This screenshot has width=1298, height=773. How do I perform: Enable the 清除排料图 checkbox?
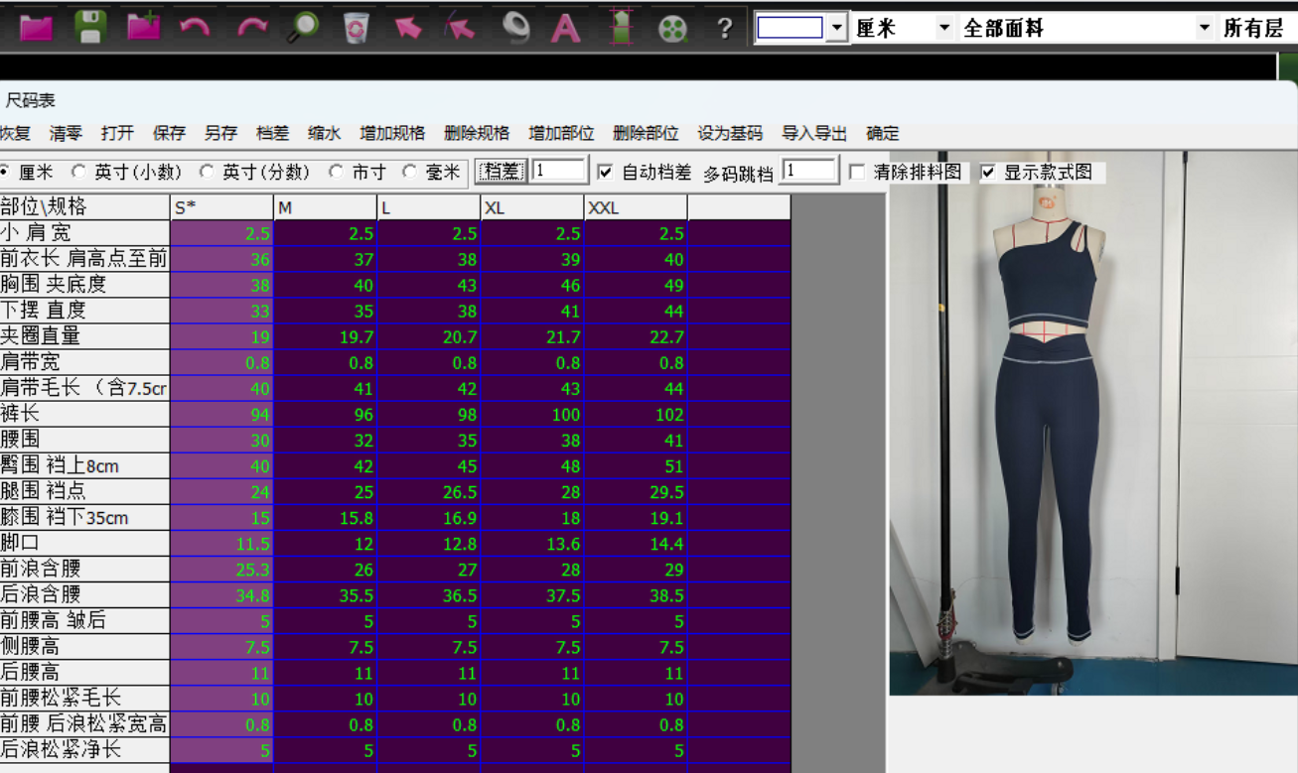click(x=857, y=173)
